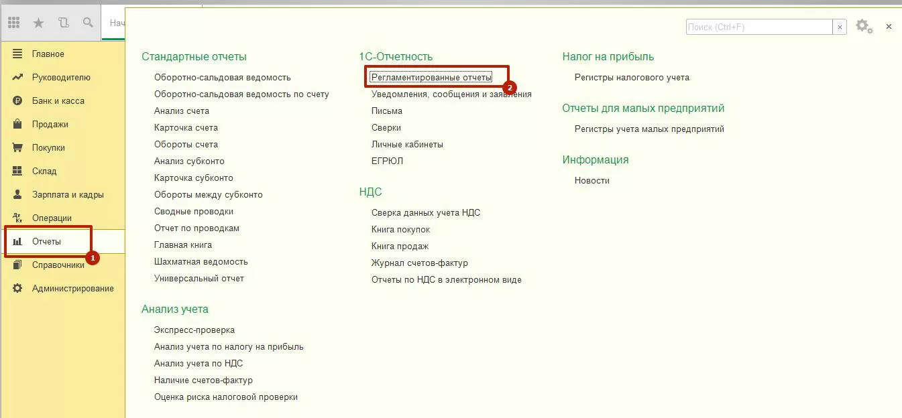Open the Справочники section

(58, 265)
